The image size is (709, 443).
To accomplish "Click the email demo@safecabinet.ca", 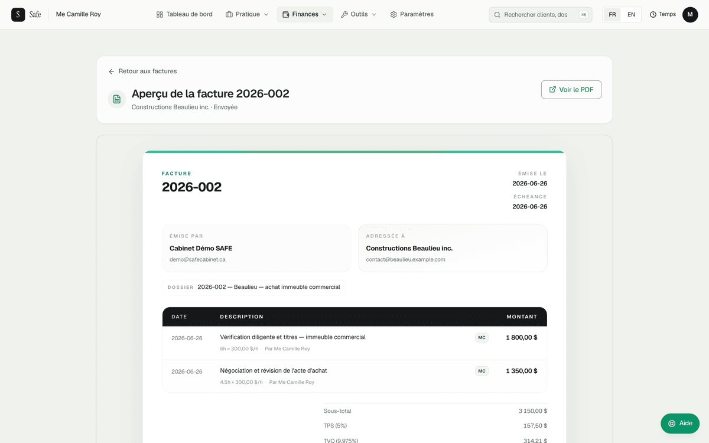I will click(197, 259).
